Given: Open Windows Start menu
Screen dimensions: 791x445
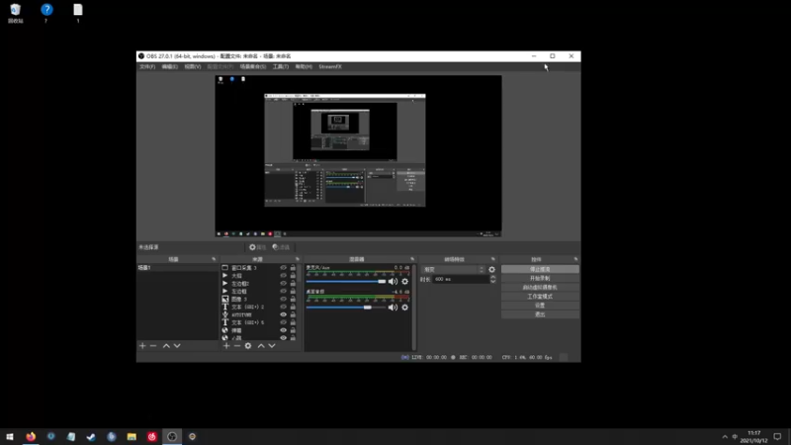Looking at the screenshot, I should pyautogui.click(x=10, y=436).
